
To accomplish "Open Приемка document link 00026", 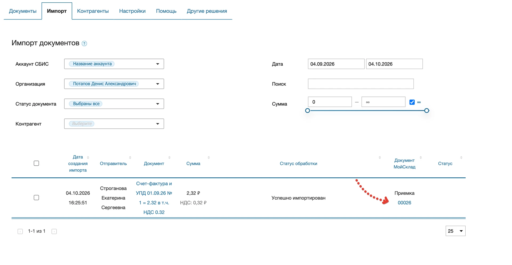I will click(404, 203).
